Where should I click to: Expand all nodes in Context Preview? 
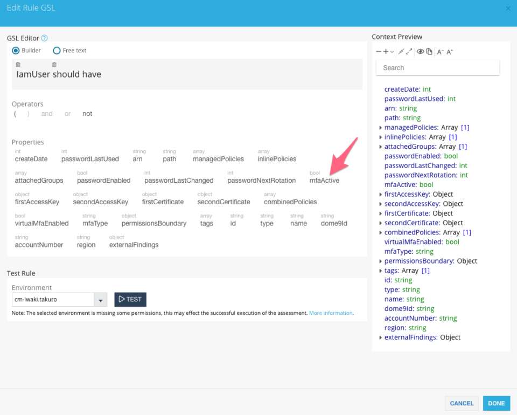coord(409,51)
